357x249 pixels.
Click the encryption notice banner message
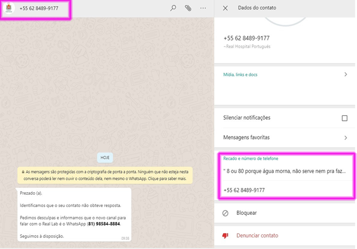[105, 175]
